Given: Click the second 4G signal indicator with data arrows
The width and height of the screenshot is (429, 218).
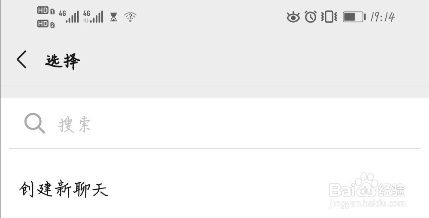Looking at the screenshot, I should (x=93, y=17).
